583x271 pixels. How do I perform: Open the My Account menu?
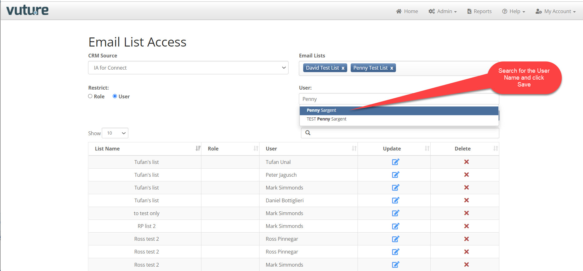click(x=556, y=11)
